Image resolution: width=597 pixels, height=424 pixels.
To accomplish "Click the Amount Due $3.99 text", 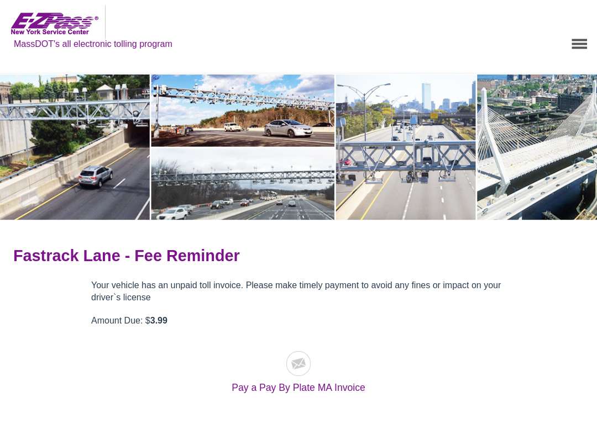I will coord(129,321).
